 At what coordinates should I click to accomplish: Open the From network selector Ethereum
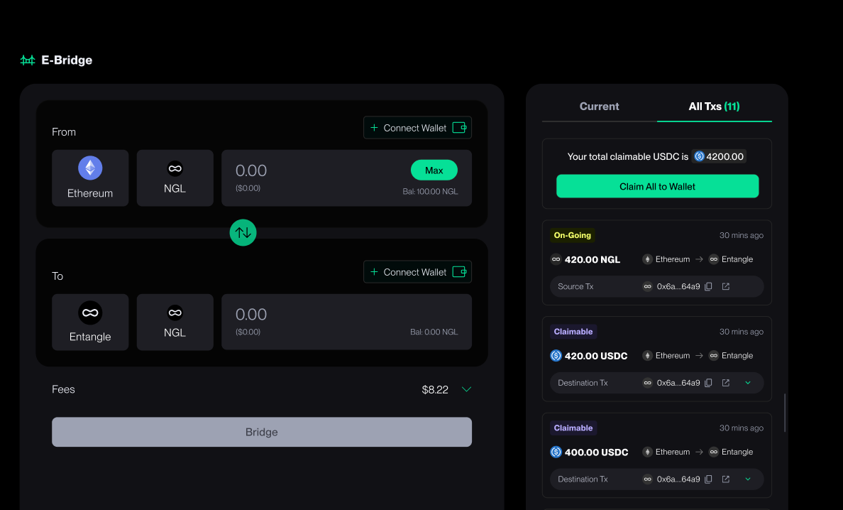click(x=90, y=178)
